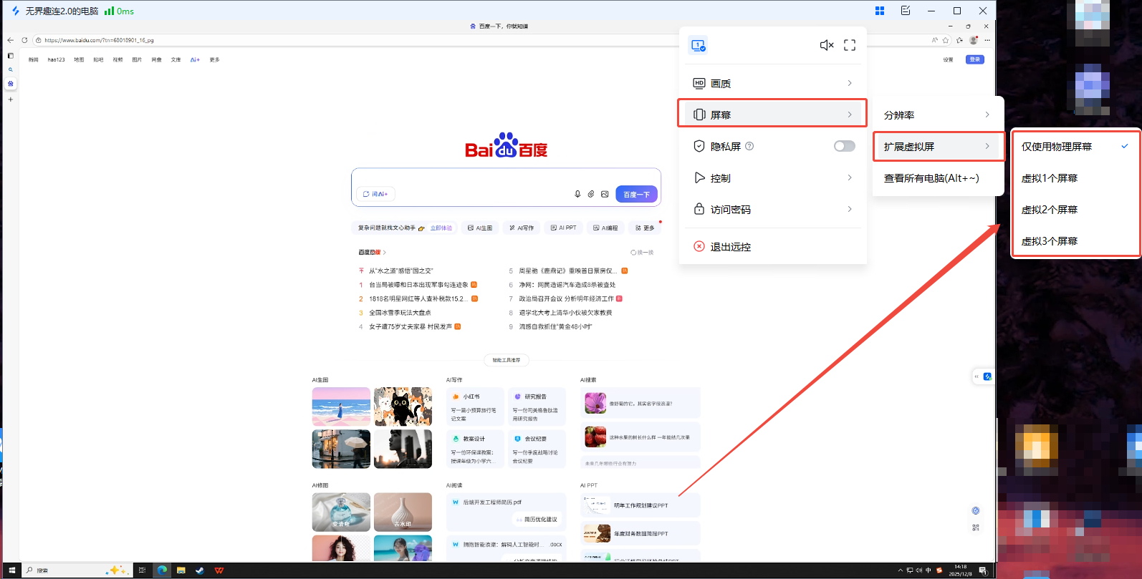Image resolution: width=1142 pixels, height=579 pixels.
Task: Click the 问AI+ button in search box
Action: 375,194
